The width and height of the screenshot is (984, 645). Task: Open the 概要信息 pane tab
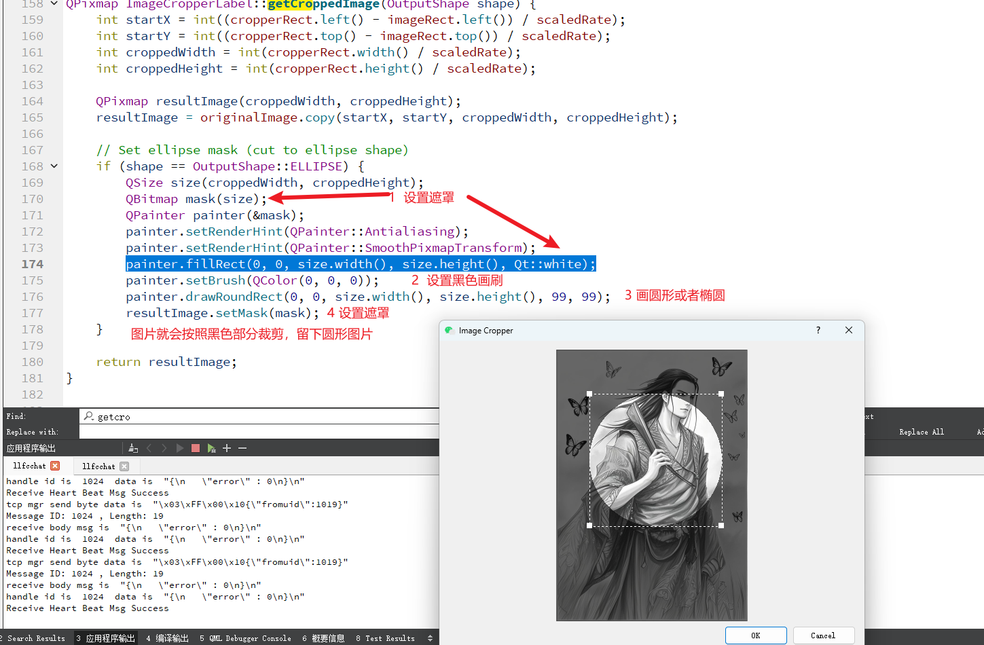point(323,638)
